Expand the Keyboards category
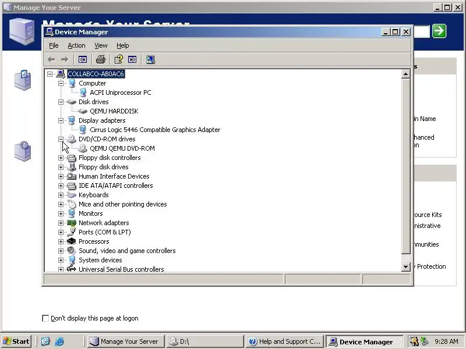Viewport: 466px width, 349px height. point(61,195)
